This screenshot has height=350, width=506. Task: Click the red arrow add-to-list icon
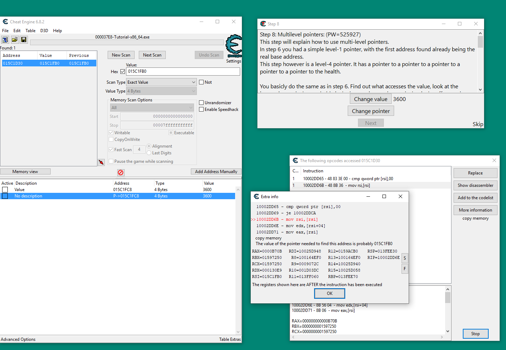(101, 162)
